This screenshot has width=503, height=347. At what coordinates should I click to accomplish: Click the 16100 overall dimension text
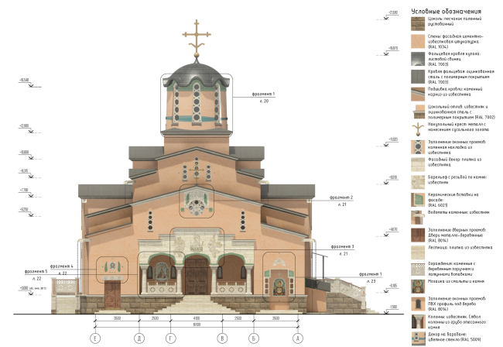tap(197, 325)
